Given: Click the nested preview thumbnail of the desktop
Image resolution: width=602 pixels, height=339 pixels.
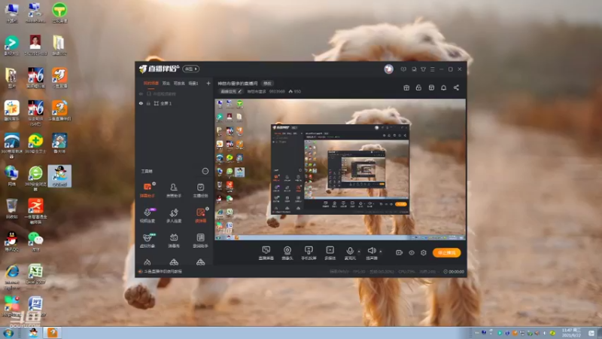Looking at the screenshot, I should point(340,169).
